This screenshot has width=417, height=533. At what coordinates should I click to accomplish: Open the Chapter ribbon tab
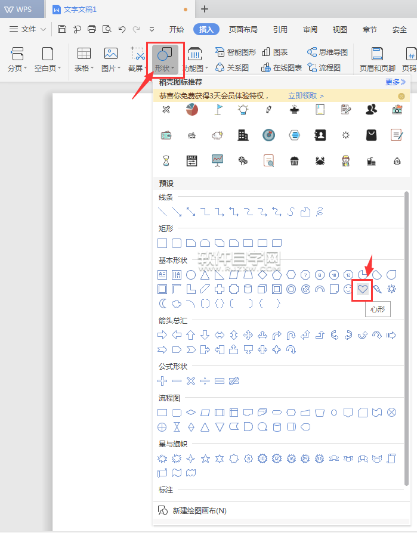click(369, 30)
